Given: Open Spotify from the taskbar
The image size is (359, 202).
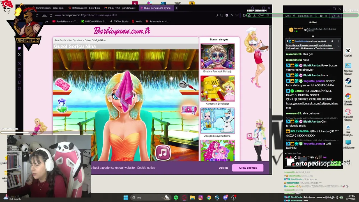Looking at the screenshot, I should 176,198.
